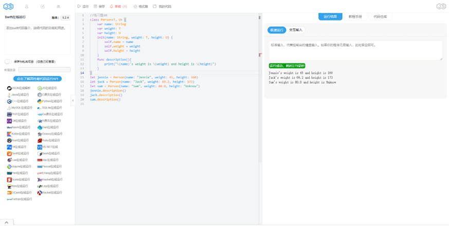This screenshot has width=449, height=226.
Task: Click the green run success status badge
Action: click(287, 66)
